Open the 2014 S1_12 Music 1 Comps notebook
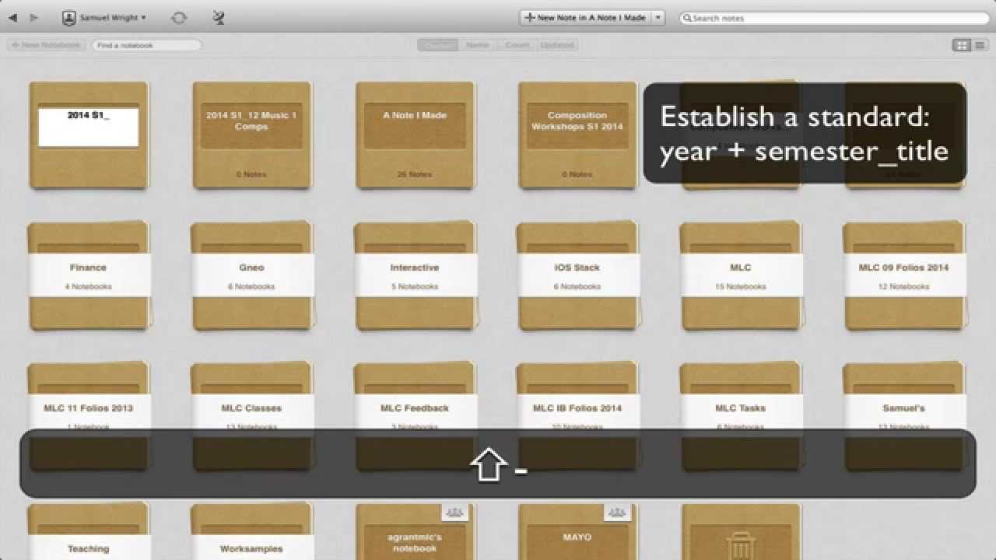Image resolution: width=996 pixels, height=560 pixels. [x=251, y=135]
